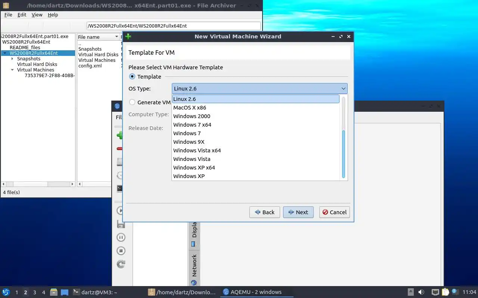
Task: Choose Windows Vista x64 option
Action: (256, 150)
